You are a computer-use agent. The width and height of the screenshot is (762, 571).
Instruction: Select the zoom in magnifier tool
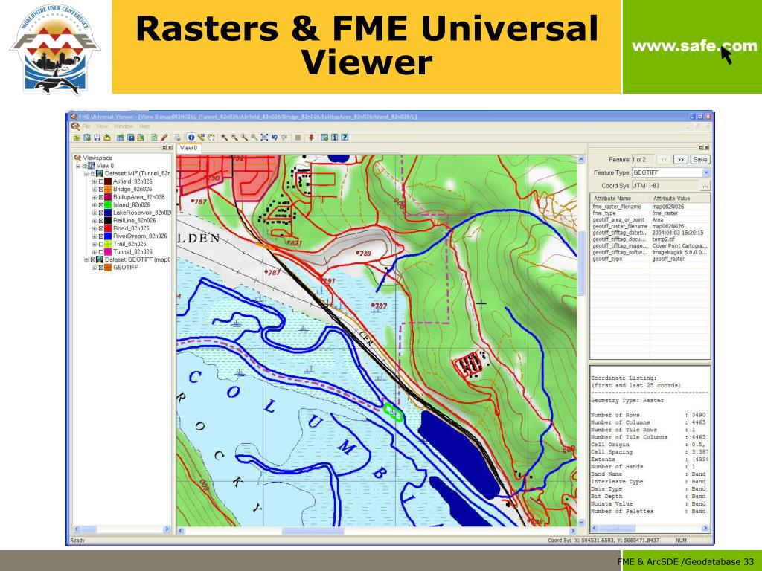pos(224,138)
